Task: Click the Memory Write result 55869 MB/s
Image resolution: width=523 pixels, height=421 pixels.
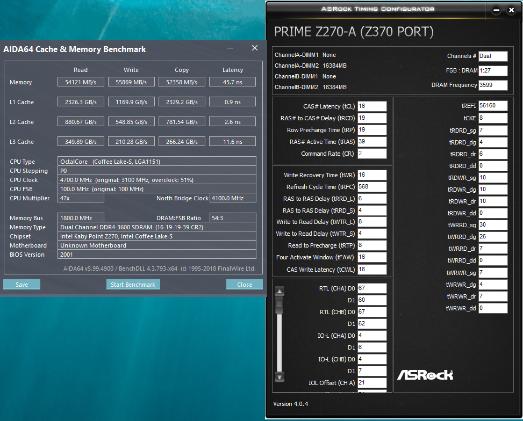Action: (x=131, y=82)
